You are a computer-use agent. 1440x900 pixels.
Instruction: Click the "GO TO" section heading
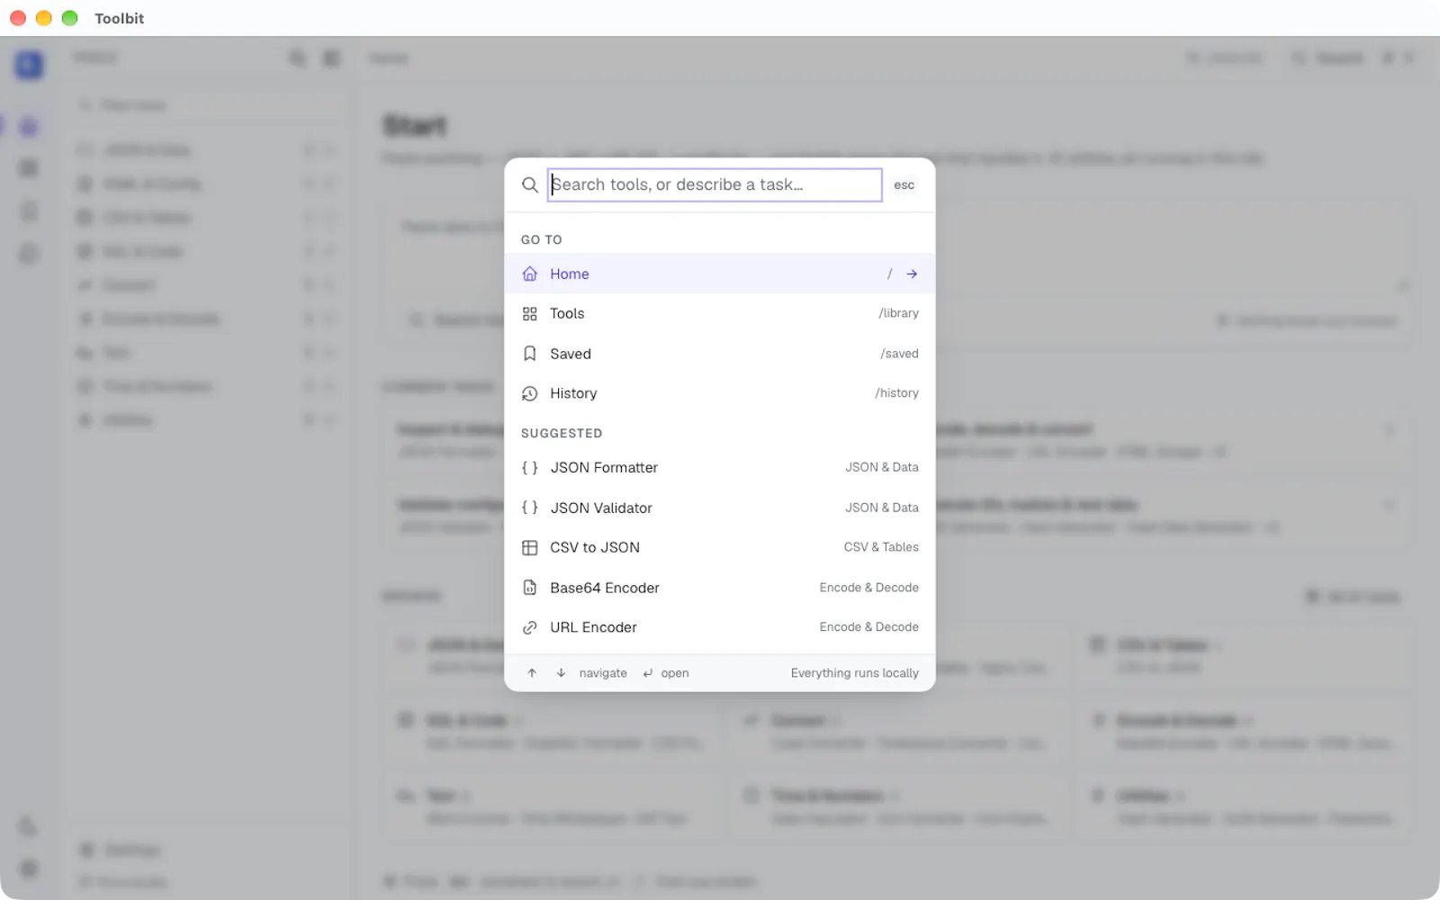pos(542,239)
